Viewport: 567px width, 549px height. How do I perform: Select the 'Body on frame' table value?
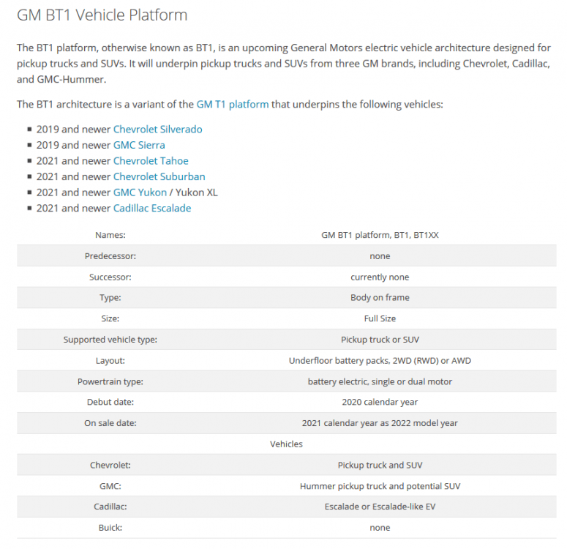380,298
